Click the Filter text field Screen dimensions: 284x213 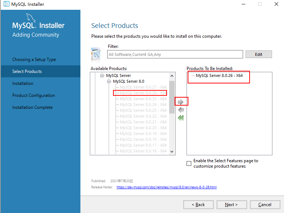[x=175, y=54]
